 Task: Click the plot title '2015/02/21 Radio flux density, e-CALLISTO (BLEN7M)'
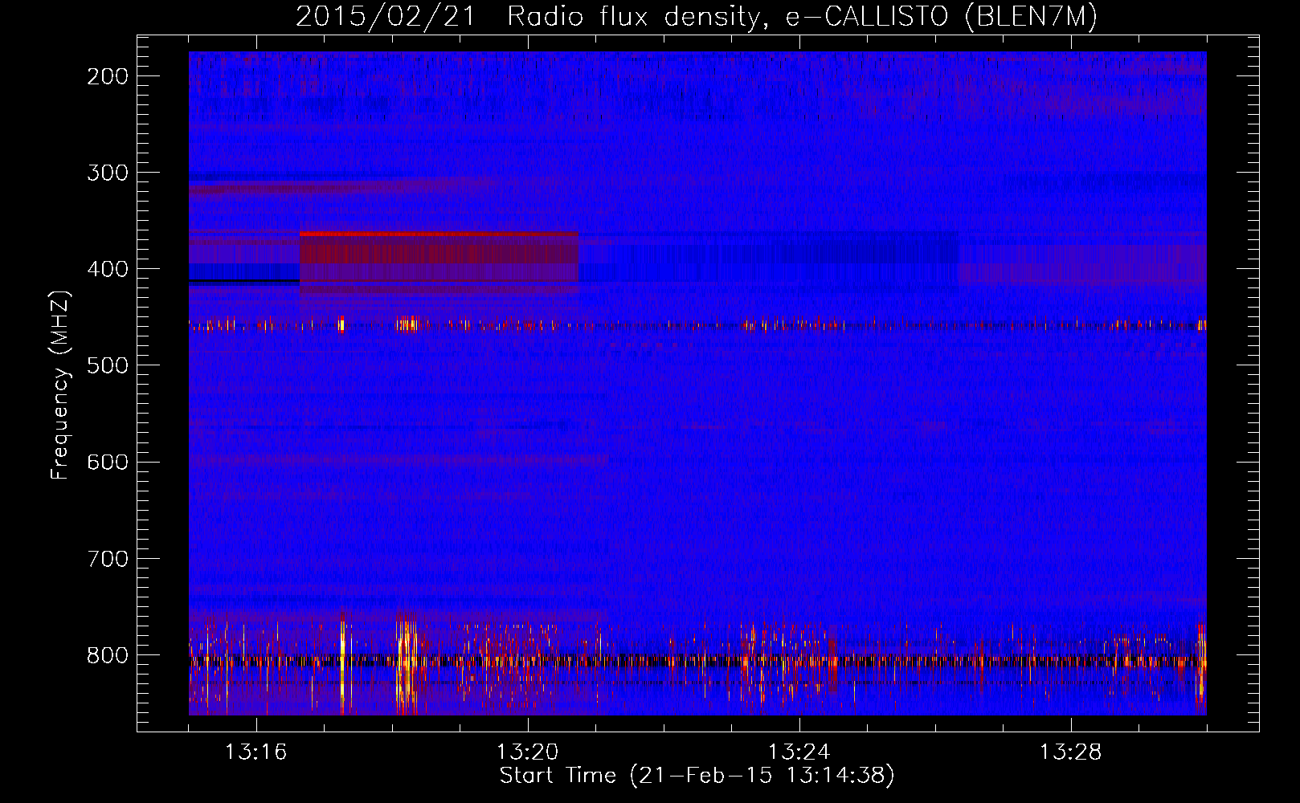697,17
